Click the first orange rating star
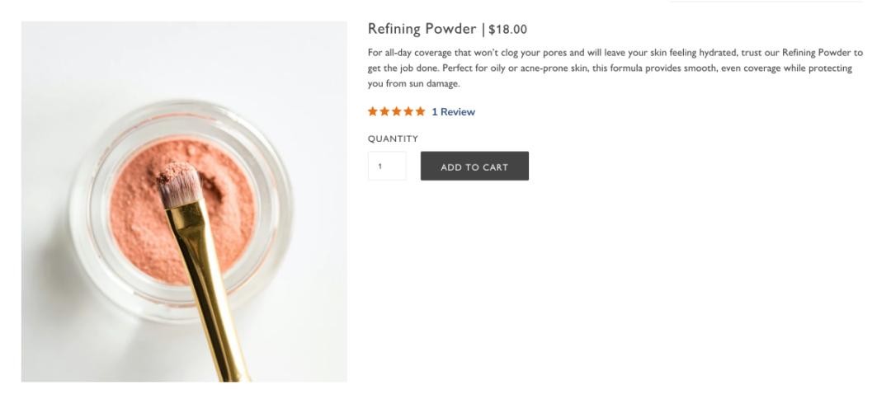 373,111
